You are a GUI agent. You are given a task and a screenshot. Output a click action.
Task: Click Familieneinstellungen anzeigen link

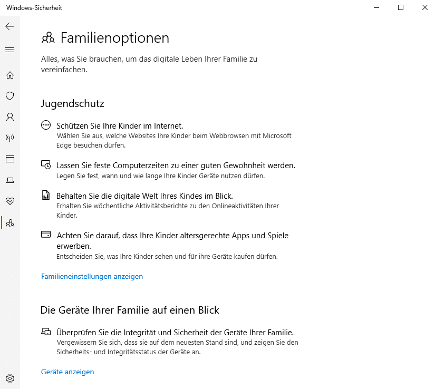coord(92,276)
